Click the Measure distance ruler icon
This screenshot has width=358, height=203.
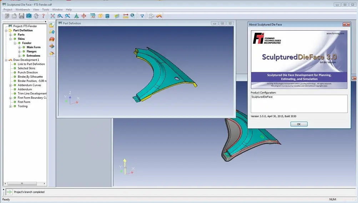126,16
